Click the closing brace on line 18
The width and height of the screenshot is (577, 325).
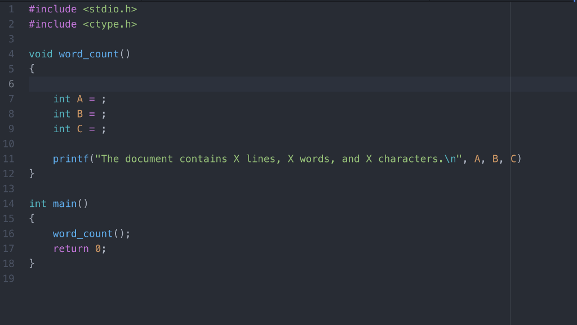click(32, 263)
